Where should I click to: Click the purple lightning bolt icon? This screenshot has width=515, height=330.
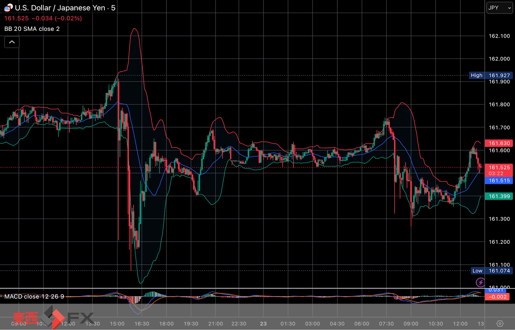[x=480, y=282]
